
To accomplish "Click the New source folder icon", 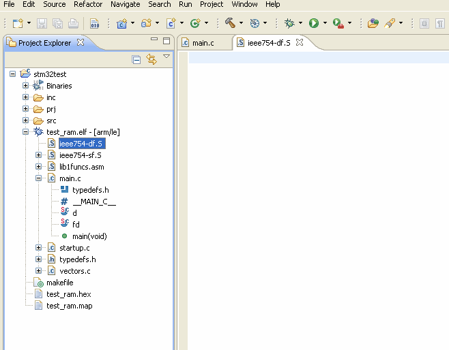I will 146,23.
